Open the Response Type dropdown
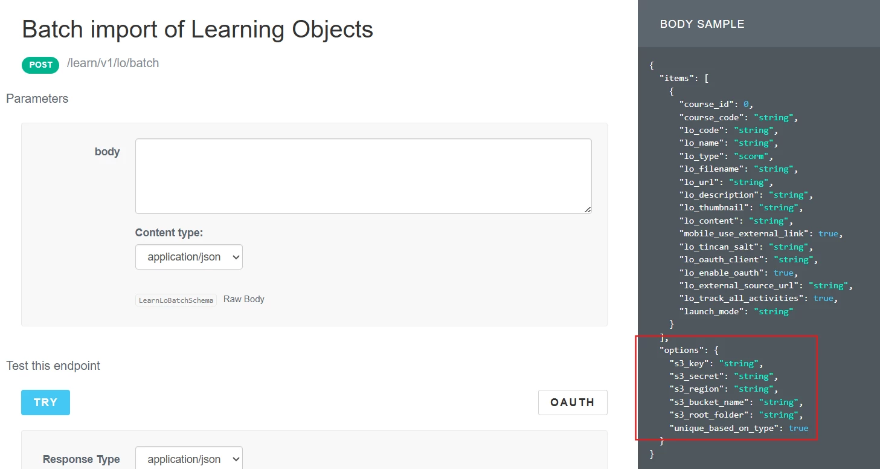The image size is (880, 469). [x=188, y=459]
